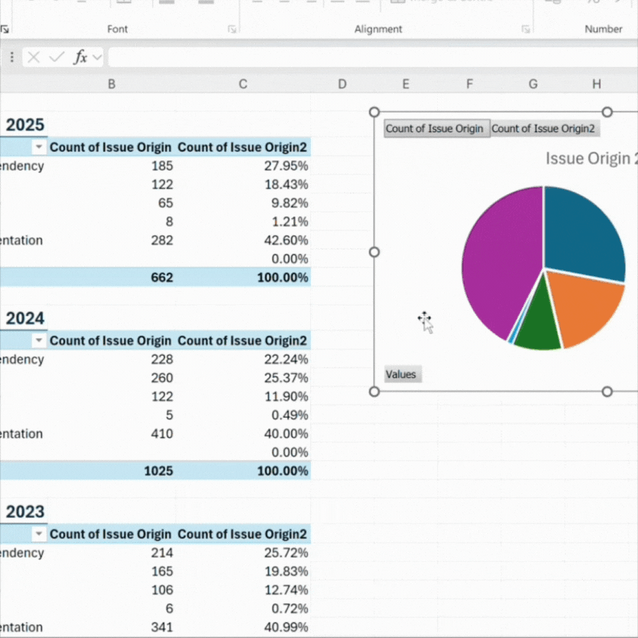Click the Insert Function fx icon
This screenshot has width=638, height=638.
click(80, 57)
